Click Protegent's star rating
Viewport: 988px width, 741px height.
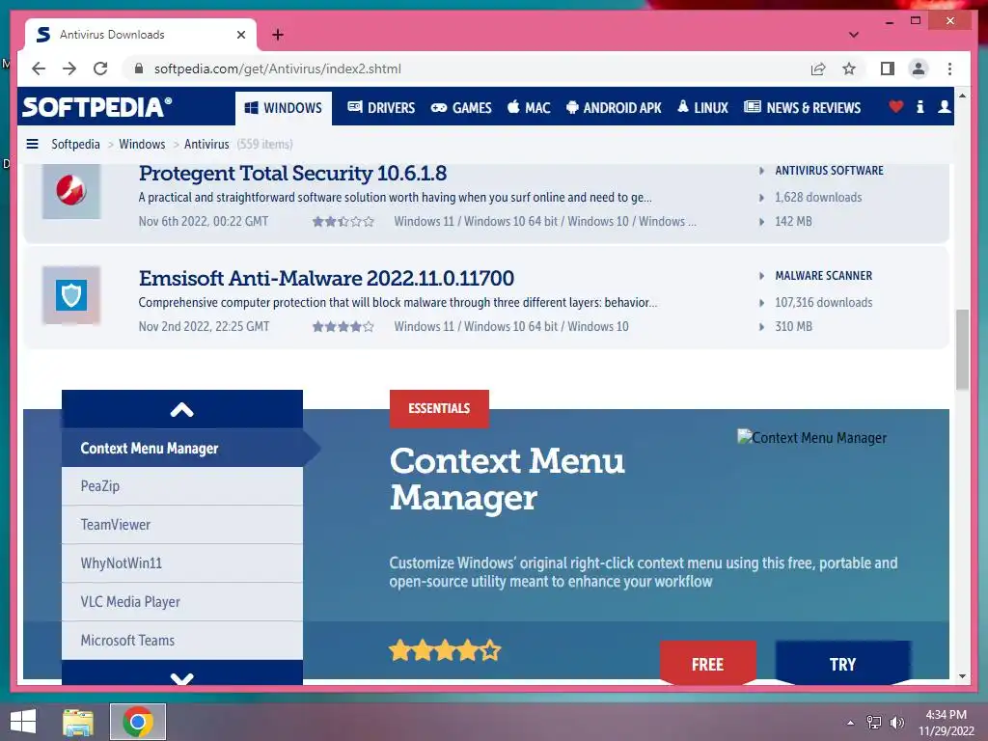(343, 222)
